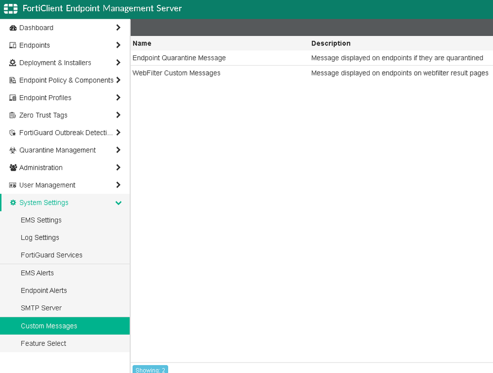Expand the Dashboard menu chevron
493x373 pixels.
(118, 28)
